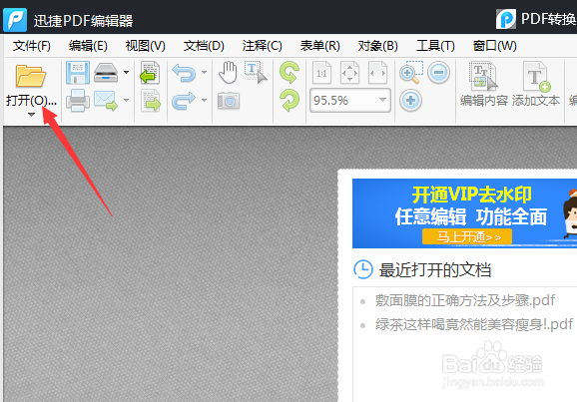Click the Zoom In plus icon

point(410,101)
